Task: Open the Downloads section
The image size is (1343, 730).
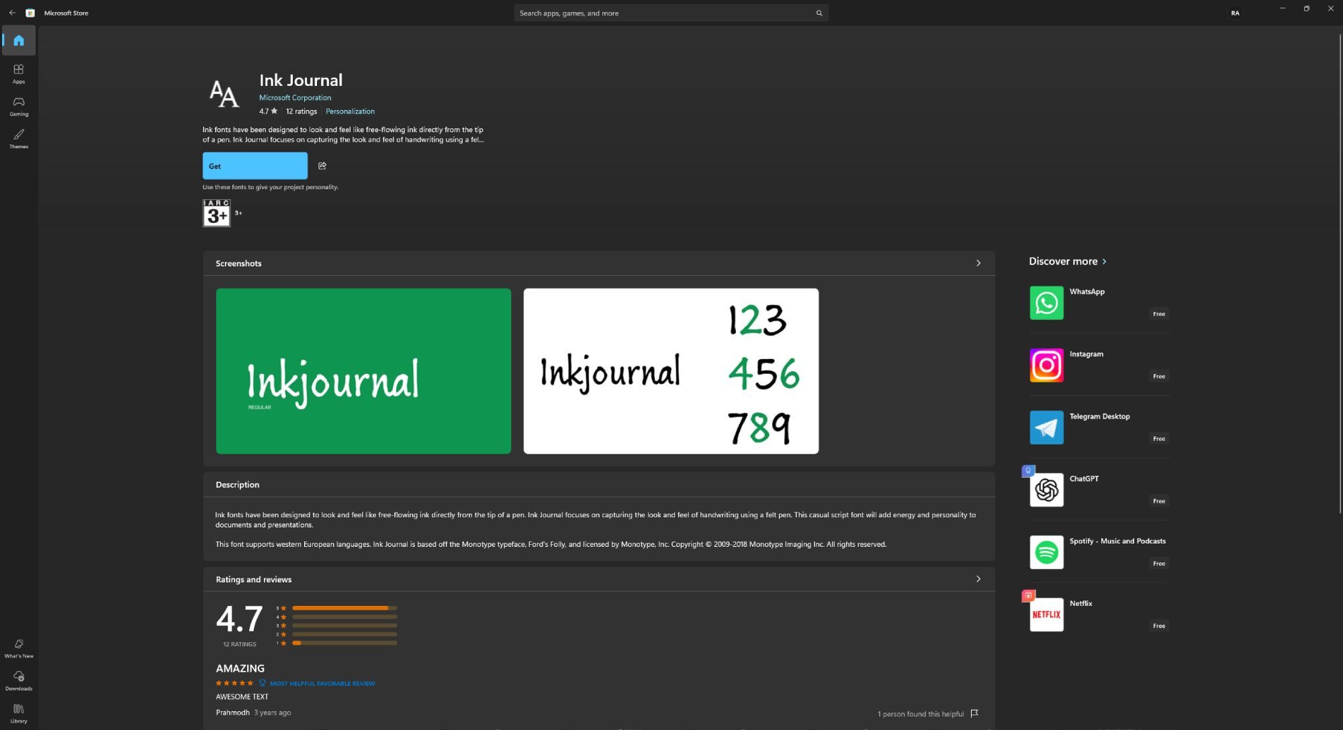Action: pos(19,680)
